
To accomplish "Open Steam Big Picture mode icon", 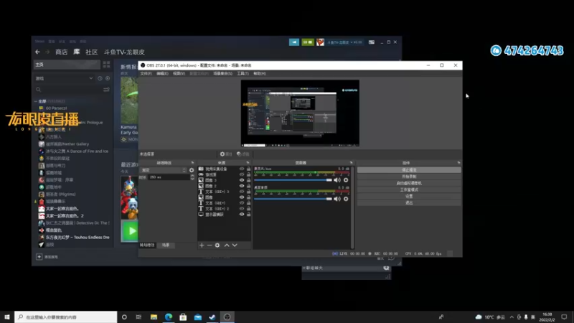I will coord(372,42).
